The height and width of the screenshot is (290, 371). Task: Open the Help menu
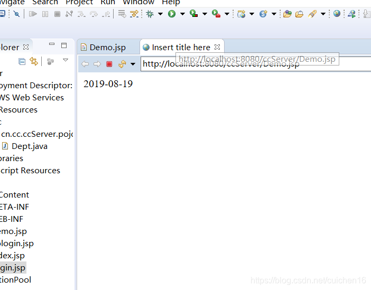171,2
